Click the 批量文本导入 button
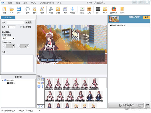Image resolution: width=151 pixels, height=113 pixels. [x=126, y=105]
